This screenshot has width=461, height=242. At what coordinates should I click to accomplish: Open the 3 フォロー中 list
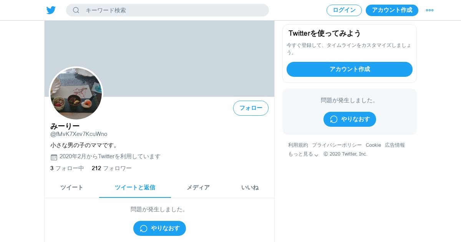(x=67, y=168)
